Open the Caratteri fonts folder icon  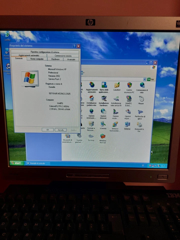click(x=117, y=87)
